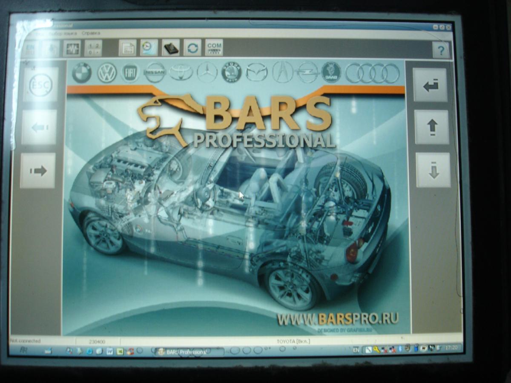Image resolution: width=511 pixels, height=383 pixels.
Task: Click the ESC button in left panel
Action: coord(40,85)
